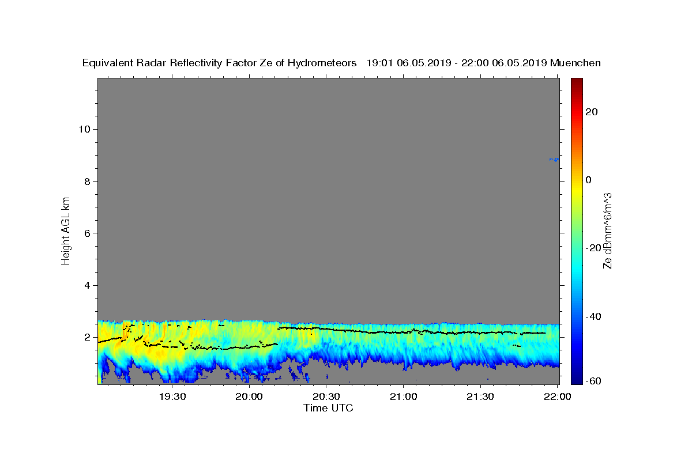The width and height of the screenshot is (692, 461).
Task: Click the 'Time UTC' axis label
Action: click(328, 408)
